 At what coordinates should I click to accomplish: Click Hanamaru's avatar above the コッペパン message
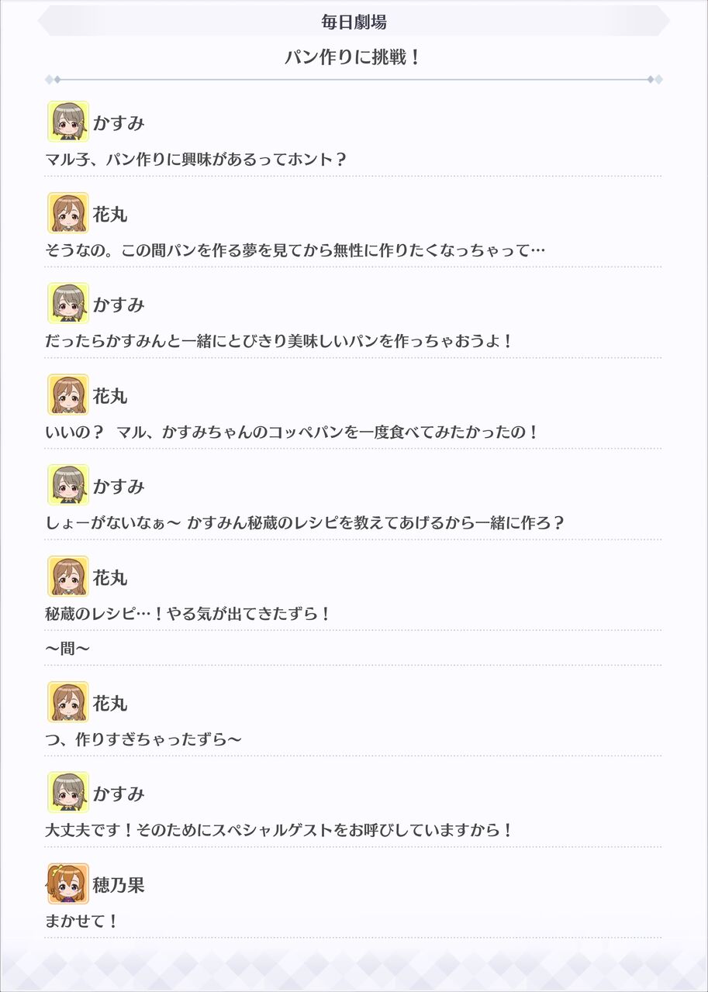pyautogui.click(x=68, y=394)
